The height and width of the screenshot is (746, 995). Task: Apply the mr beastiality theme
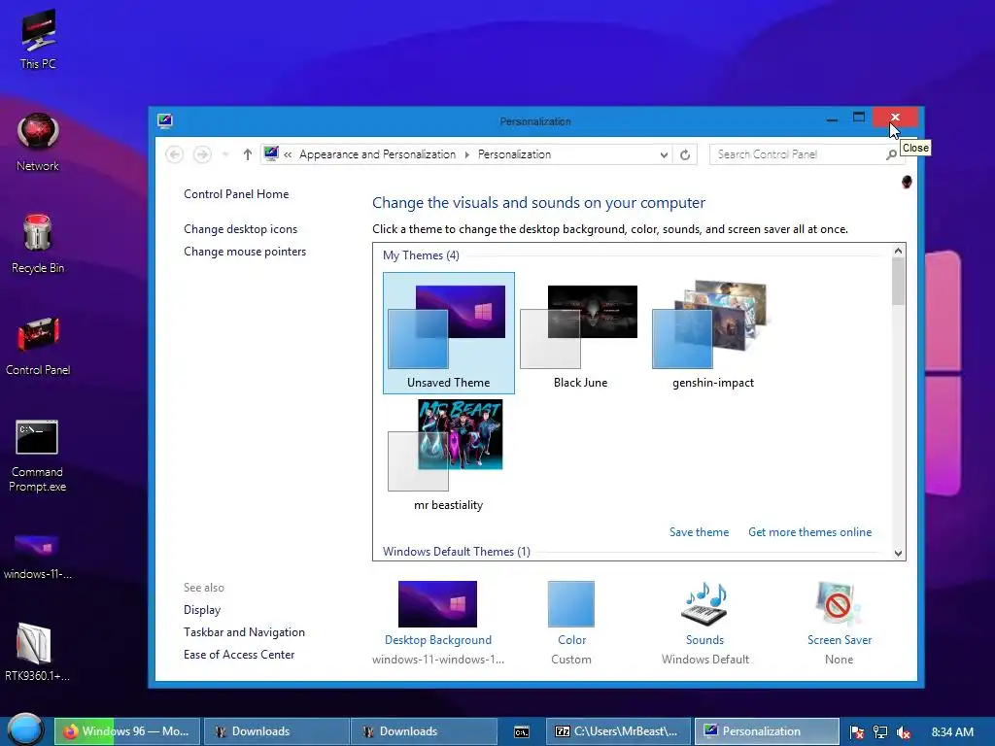pos(449,456)
